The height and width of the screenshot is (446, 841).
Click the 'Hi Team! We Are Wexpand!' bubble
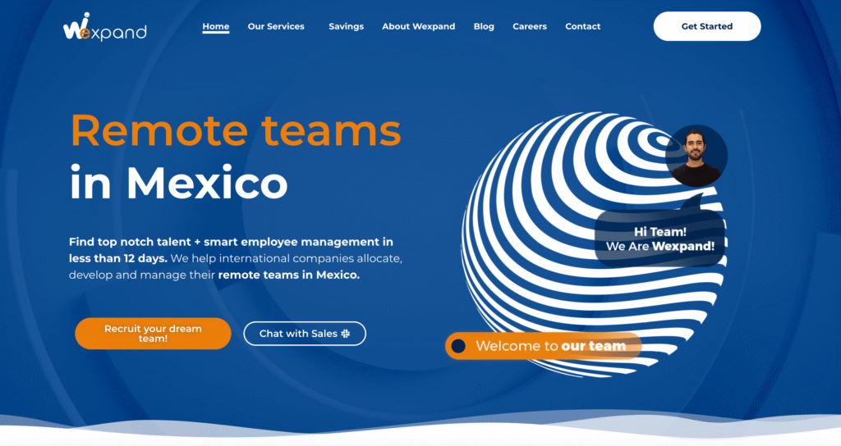pyautogui.click(x=660, y=239)
